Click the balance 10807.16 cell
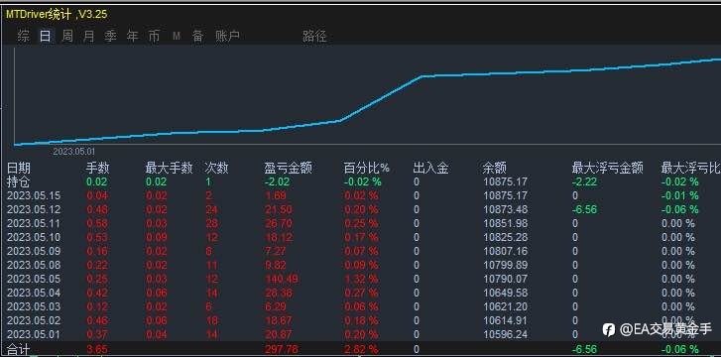This screenshot has height=357, width=721. (x=506, y=251)
